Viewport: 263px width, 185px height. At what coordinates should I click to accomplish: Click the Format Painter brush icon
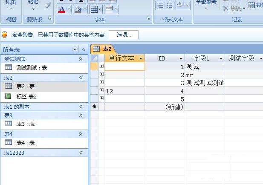(47, 5)
